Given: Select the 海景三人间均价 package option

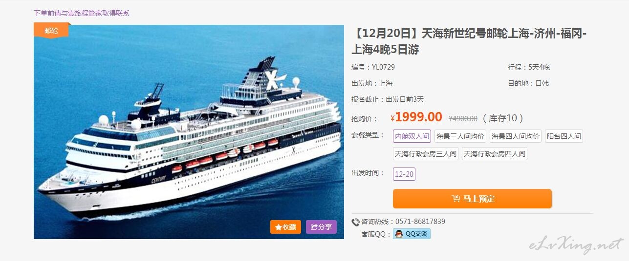Looking at the screenshot, I should (460, 136).
